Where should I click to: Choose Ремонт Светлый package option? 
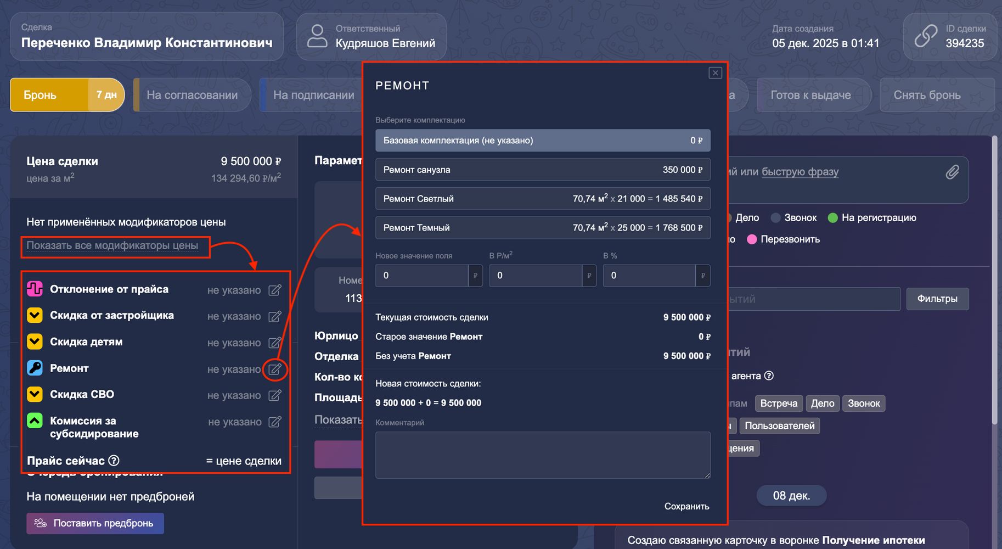[x=542, y=199]
